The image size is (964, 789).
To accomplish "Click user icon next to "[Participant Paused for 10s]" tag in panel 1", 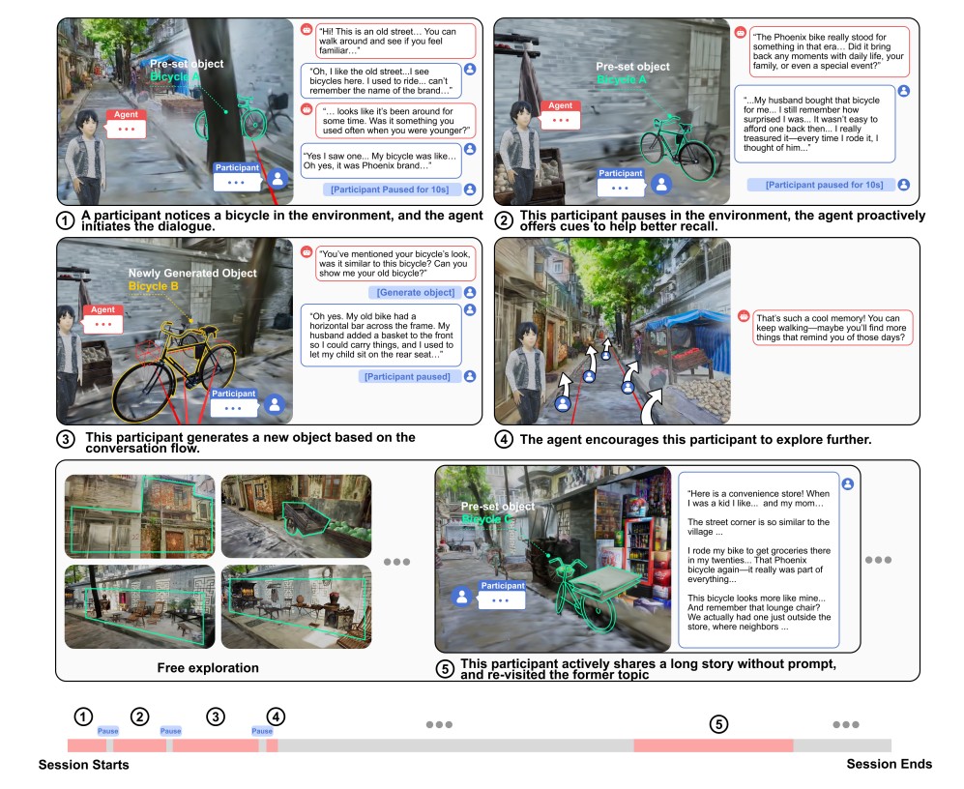I will point(470,190).
